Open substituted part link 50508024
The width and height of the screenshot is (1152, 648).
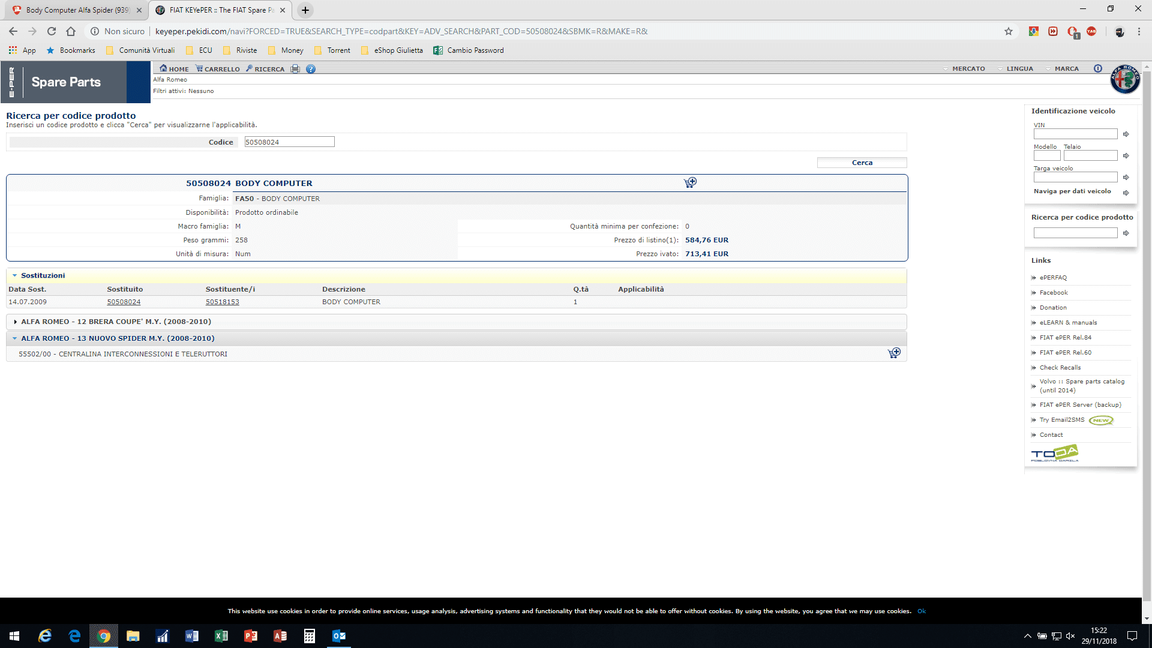(124, 302)
